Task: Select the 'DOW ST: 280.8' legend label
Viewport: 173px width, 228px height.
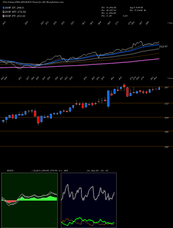Action: click(x=14, y=8)
